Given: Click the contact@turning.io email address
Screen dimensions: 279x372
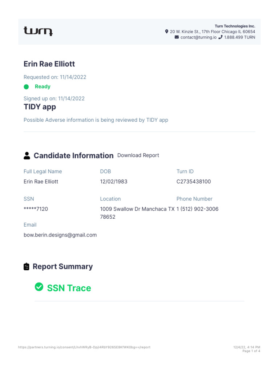Looking at the screenshot, I should (x=198, y=37).
